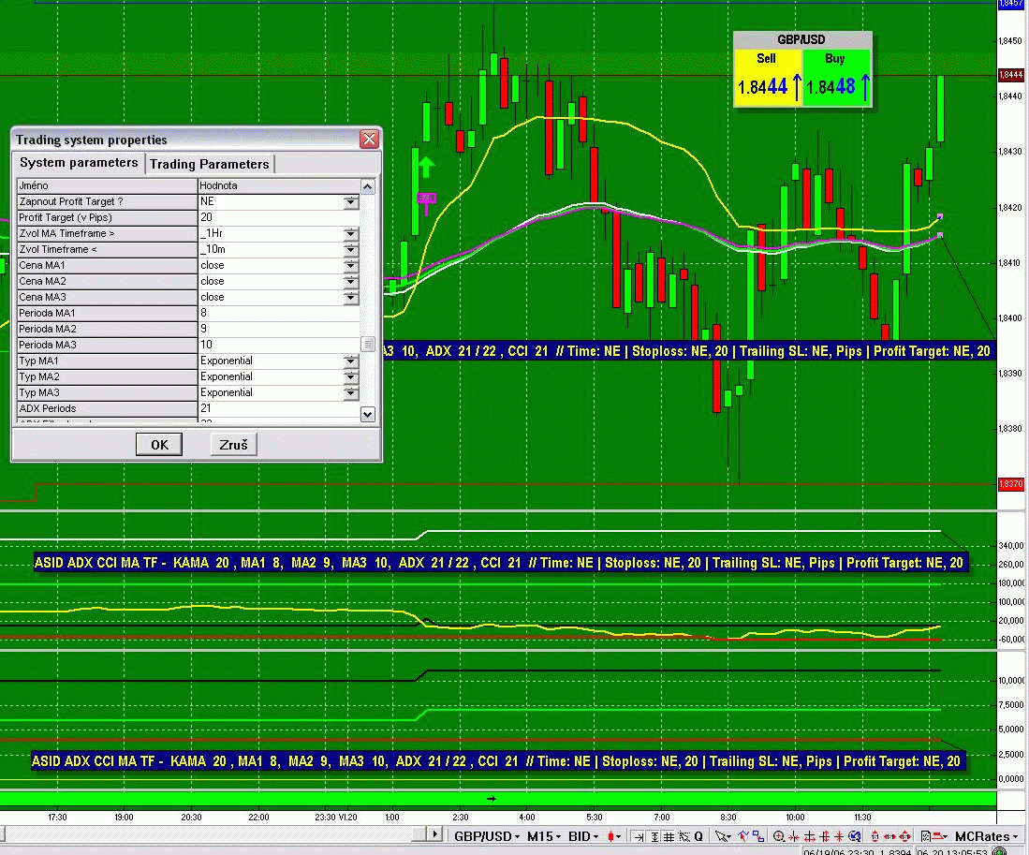Click the green connection status indicator
Image resolution: width=1029 pixels, height=855 pixels.
tap(999, 851)
